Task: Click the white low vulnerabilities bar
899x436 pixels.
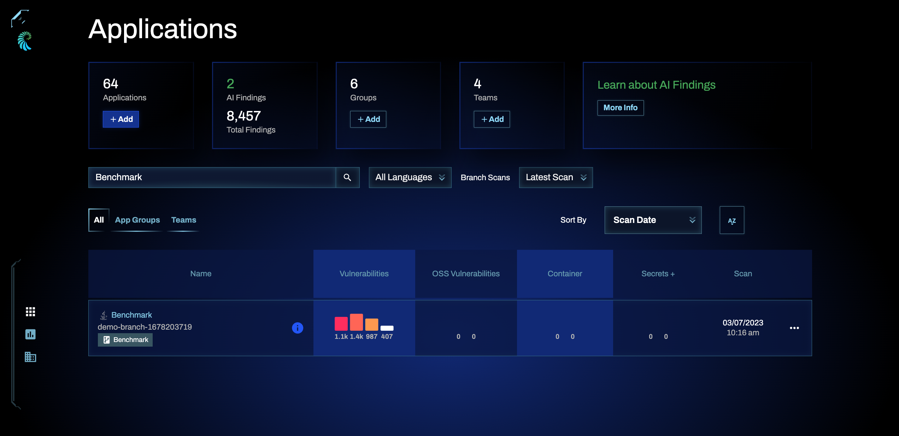Action: (387, 328)
